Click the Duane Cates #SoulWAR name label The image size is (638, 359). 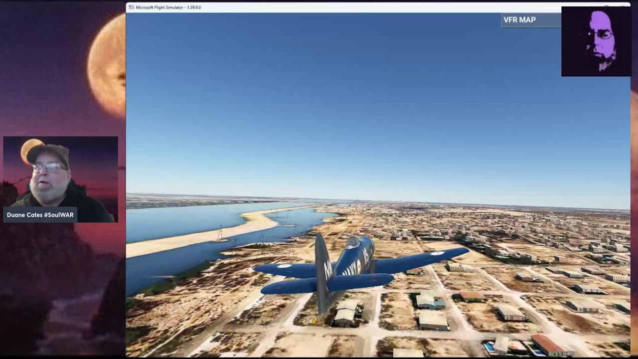pos(40,215)
